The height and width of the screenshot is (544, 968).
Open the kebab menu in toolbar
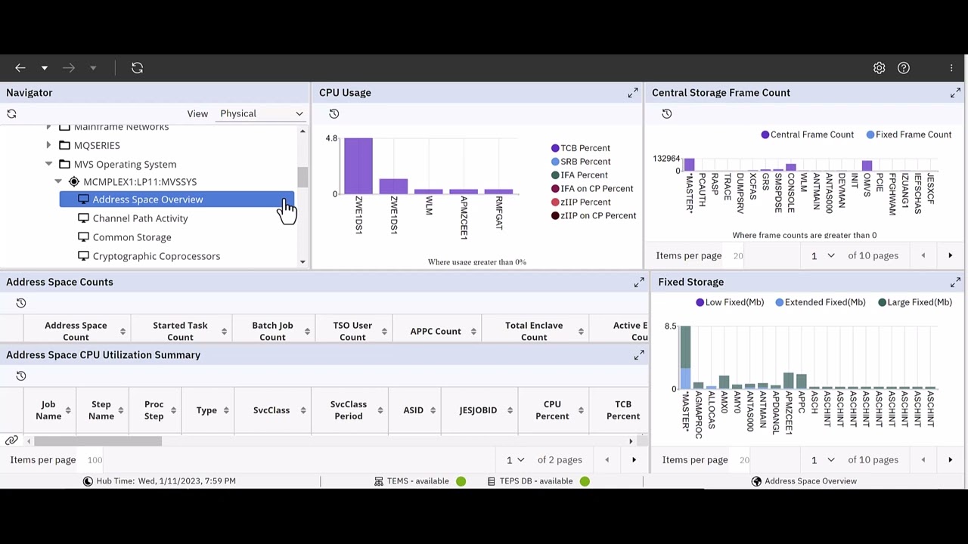point(951,68)
